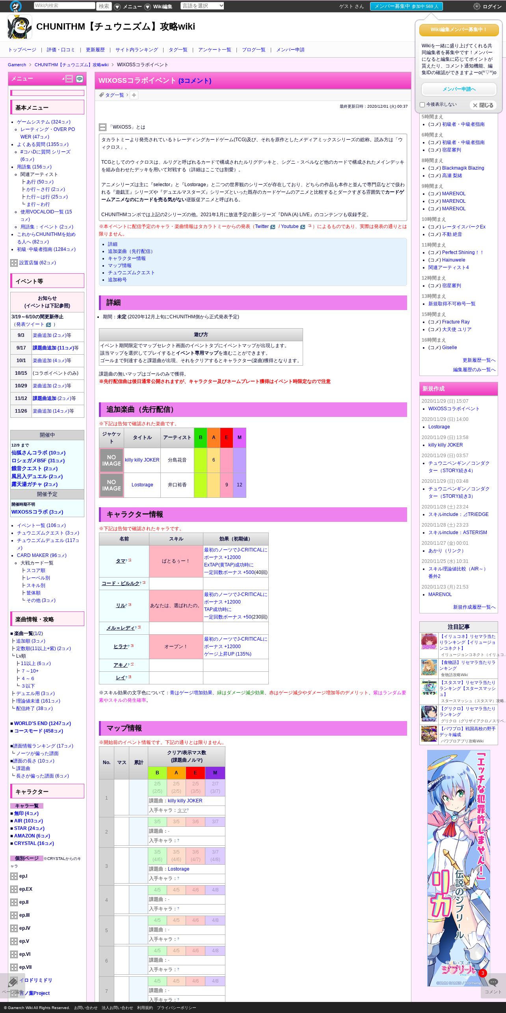Open WORLD'S END in the sidebar
Viewport: 506px width, 1013px height.
tap(43, 723)
